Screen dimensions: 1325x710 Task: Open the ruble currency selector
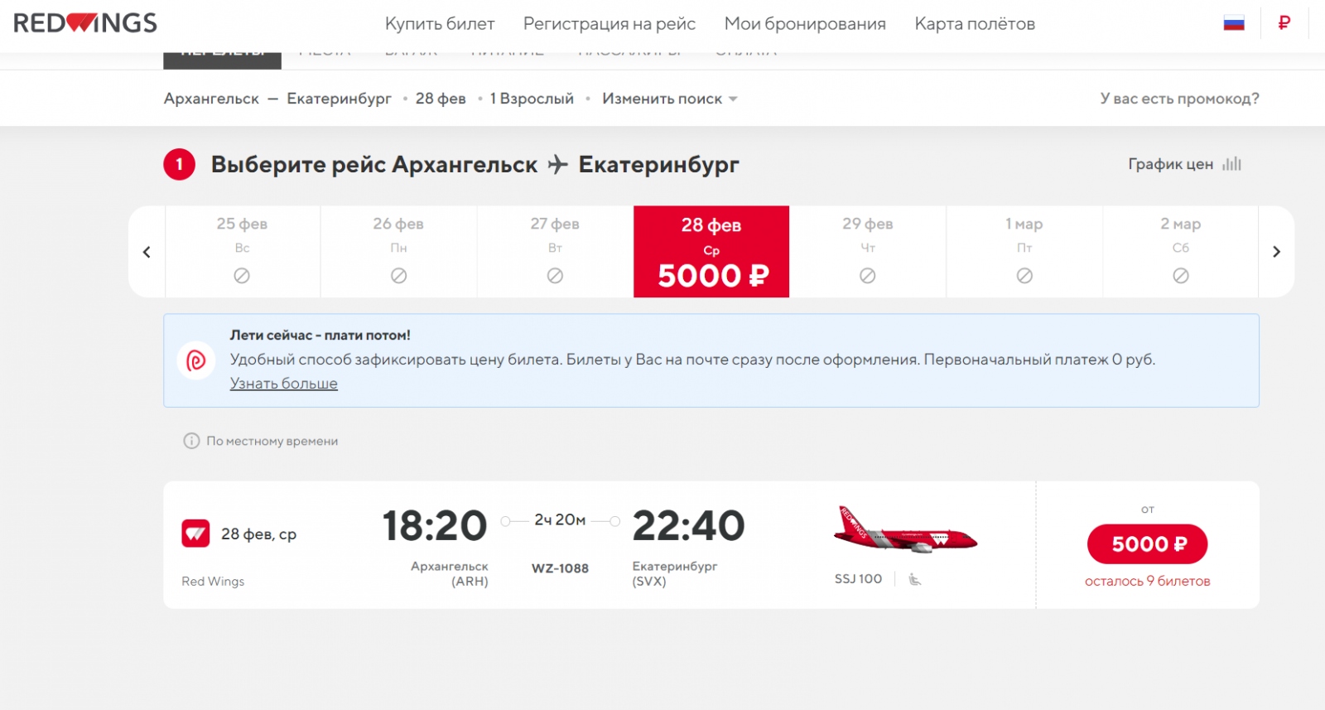[1284, 23]
